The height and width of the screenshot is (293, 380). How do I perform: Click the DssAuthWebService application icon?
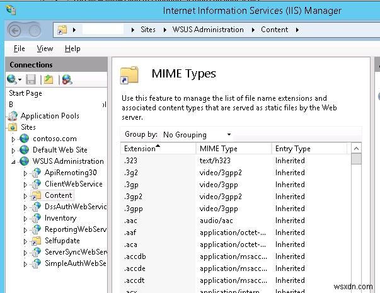point(37,207)
